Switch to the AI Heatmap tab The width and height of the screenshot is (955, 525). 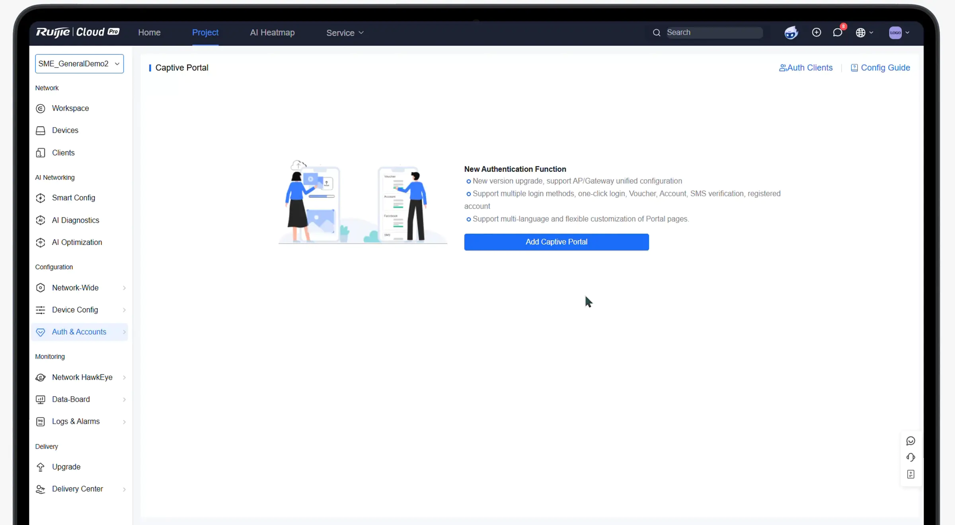[272, 33]
